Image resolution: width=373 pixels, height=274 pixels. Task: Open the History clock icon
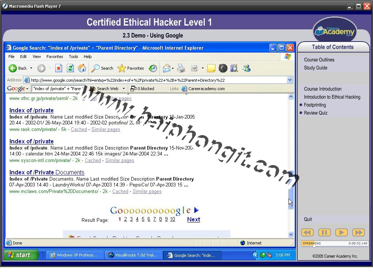153,68
